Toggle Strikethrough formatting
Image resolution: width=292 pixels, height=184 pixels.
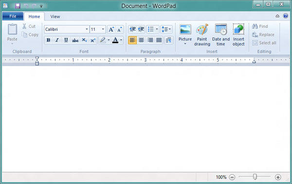click(x=75, y=40)
